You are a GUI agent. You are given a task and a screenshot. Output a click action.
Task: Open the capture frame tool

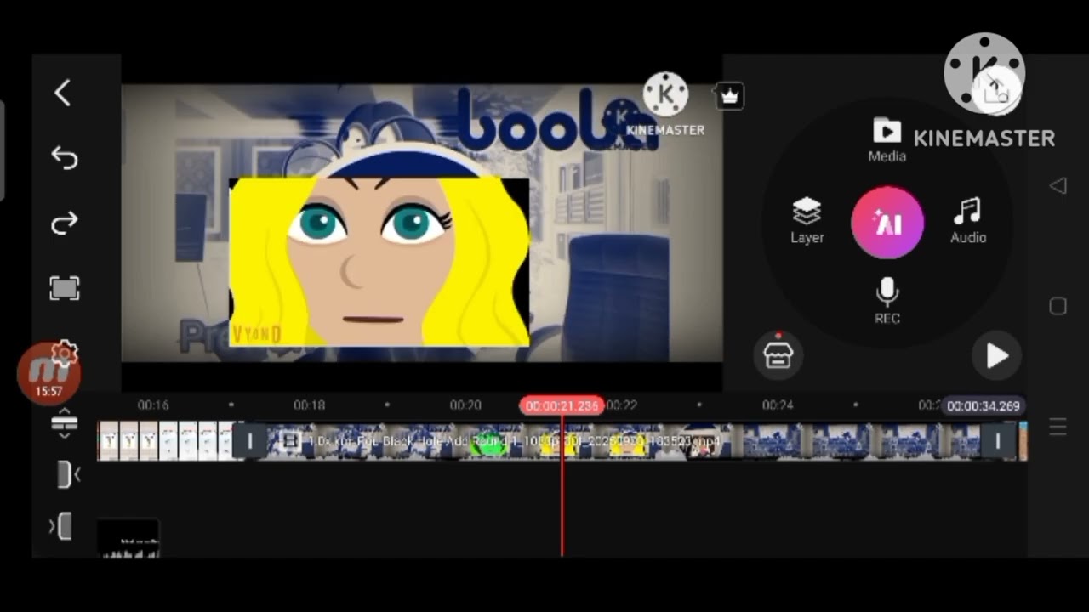65,288
